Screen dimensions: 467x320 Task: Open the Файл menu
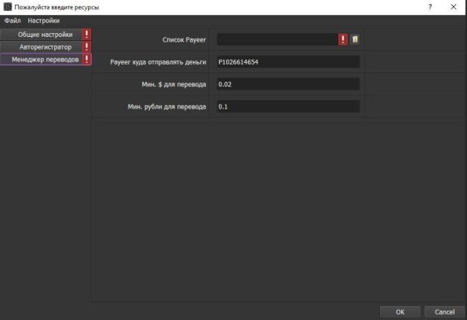pyautogui.click(x=13, y=20)
